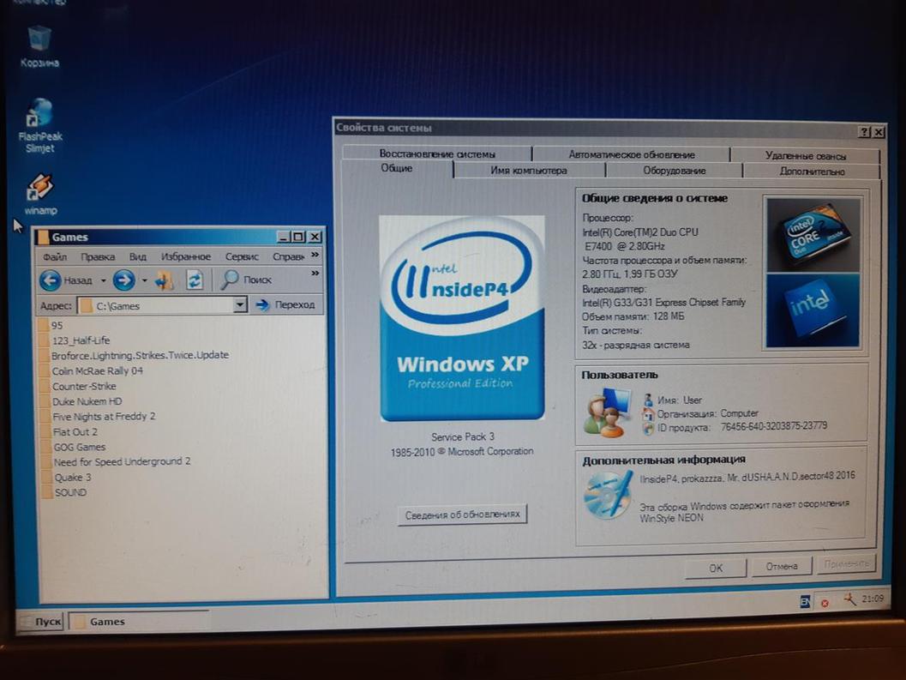This screenshot has height=680, width=906.
Task: Click the red alert tray icon
Action: [825, 603]
